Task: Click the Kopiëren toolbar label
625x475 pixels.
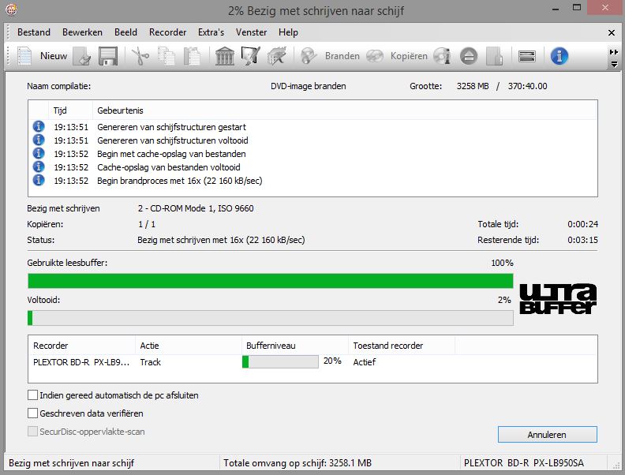Action: pyautogui.click(x=409, y=56)
